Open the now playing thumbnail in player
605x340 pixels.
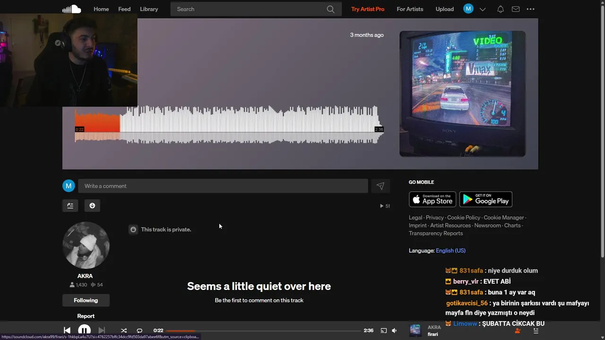pyautogui.click(x=415, y=331)
